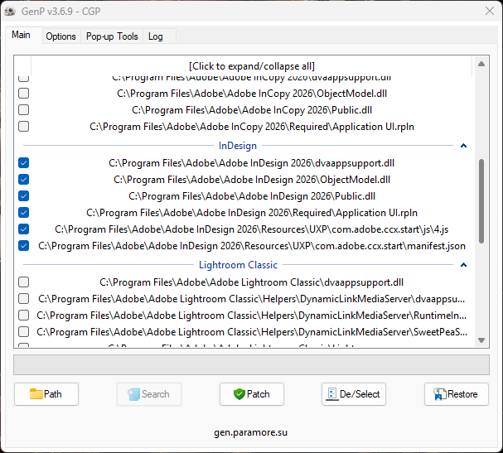The image size is (503, 453).
Task: Check Lightroom DynamicLinkMediaServer\SweetPeaS... checkbox
Action: click(23, 332)
